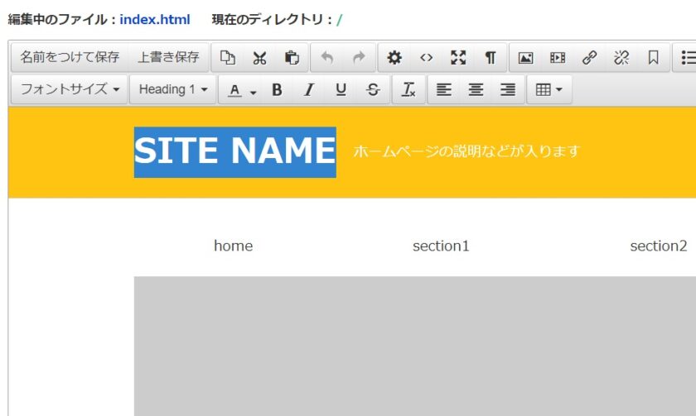Insert anchor with bookmark icon
Viewport: 696px width, 416px height.
click(x=654, y=58)
